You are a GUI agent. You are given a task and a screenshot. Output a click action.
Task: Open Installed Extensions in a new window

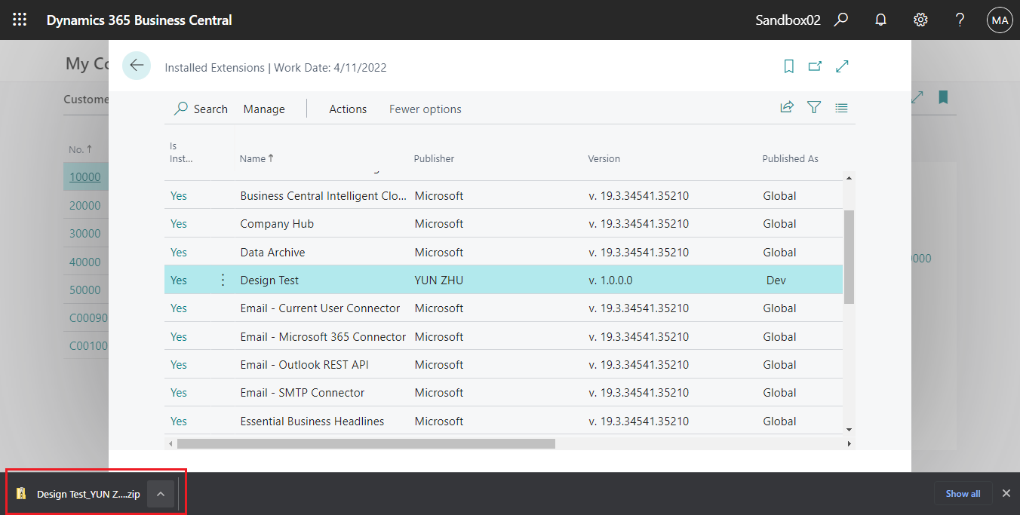click(x=815, y=66)
